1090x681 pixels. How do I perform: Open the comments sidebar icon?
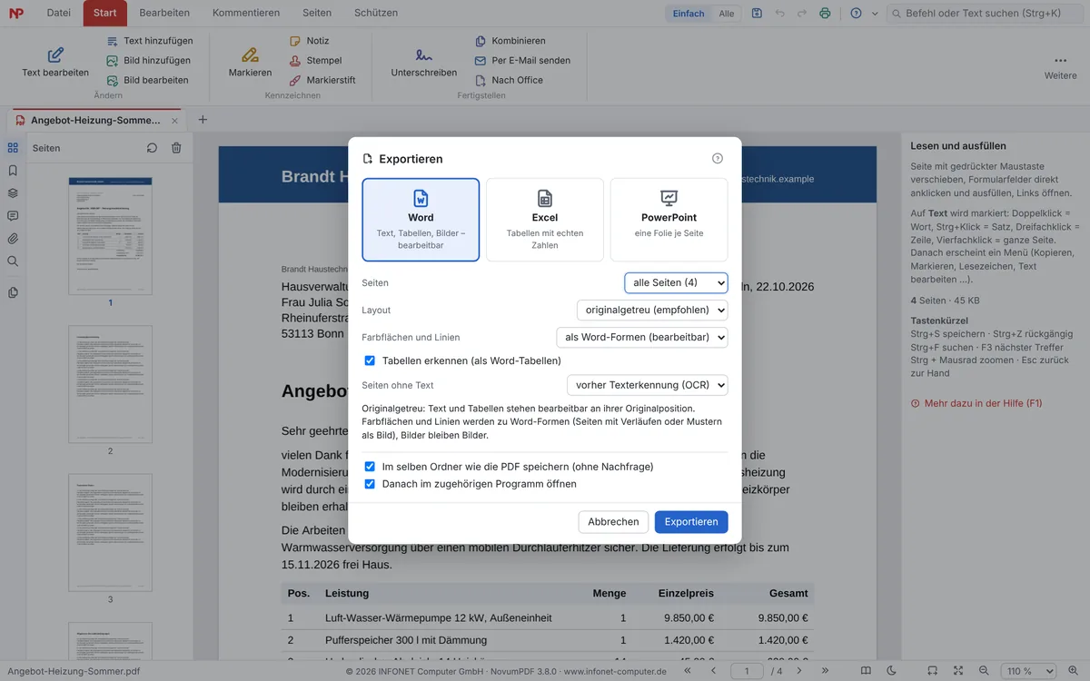click(x=13, y=216)
